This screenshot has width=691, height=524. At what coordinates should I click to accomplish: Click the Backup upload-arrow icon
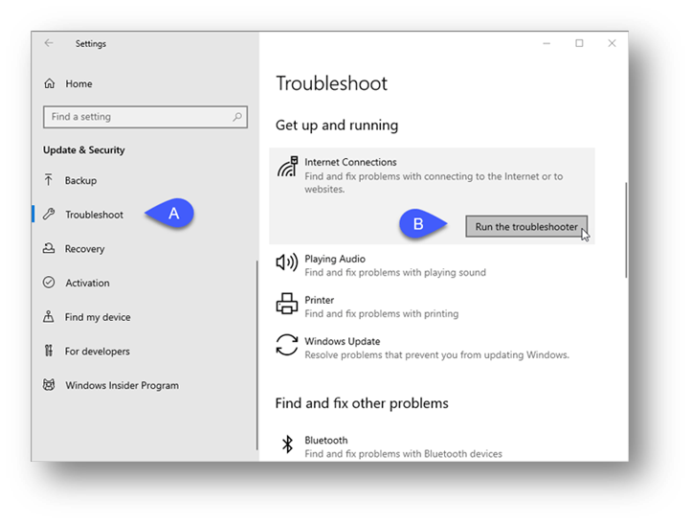point(49,180)
